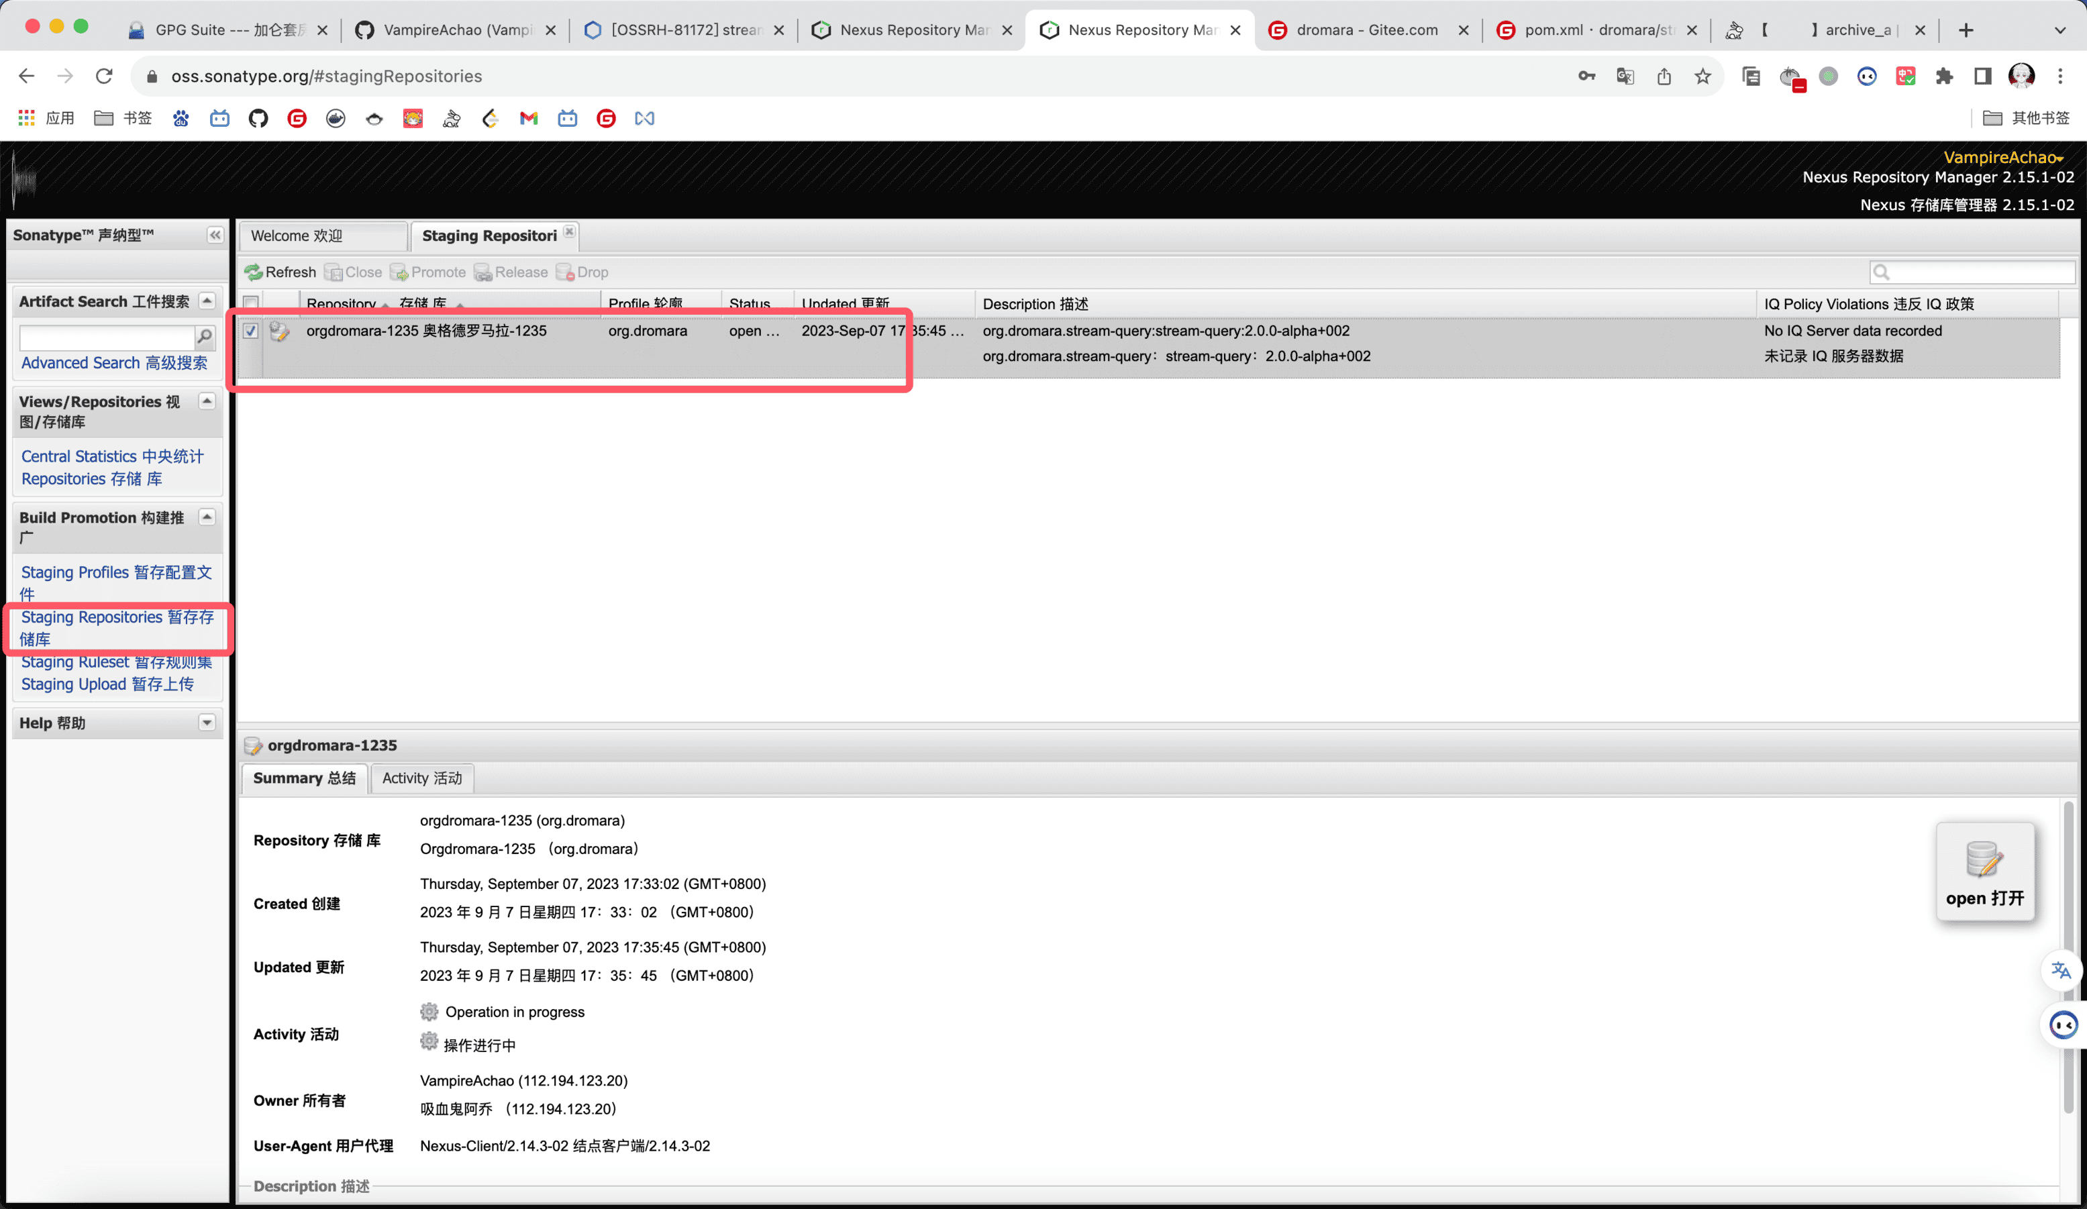Screen dimensions: 2087x1209
Task: Click the Drop repository toolbar icon
Action: [x=565, y=272]
